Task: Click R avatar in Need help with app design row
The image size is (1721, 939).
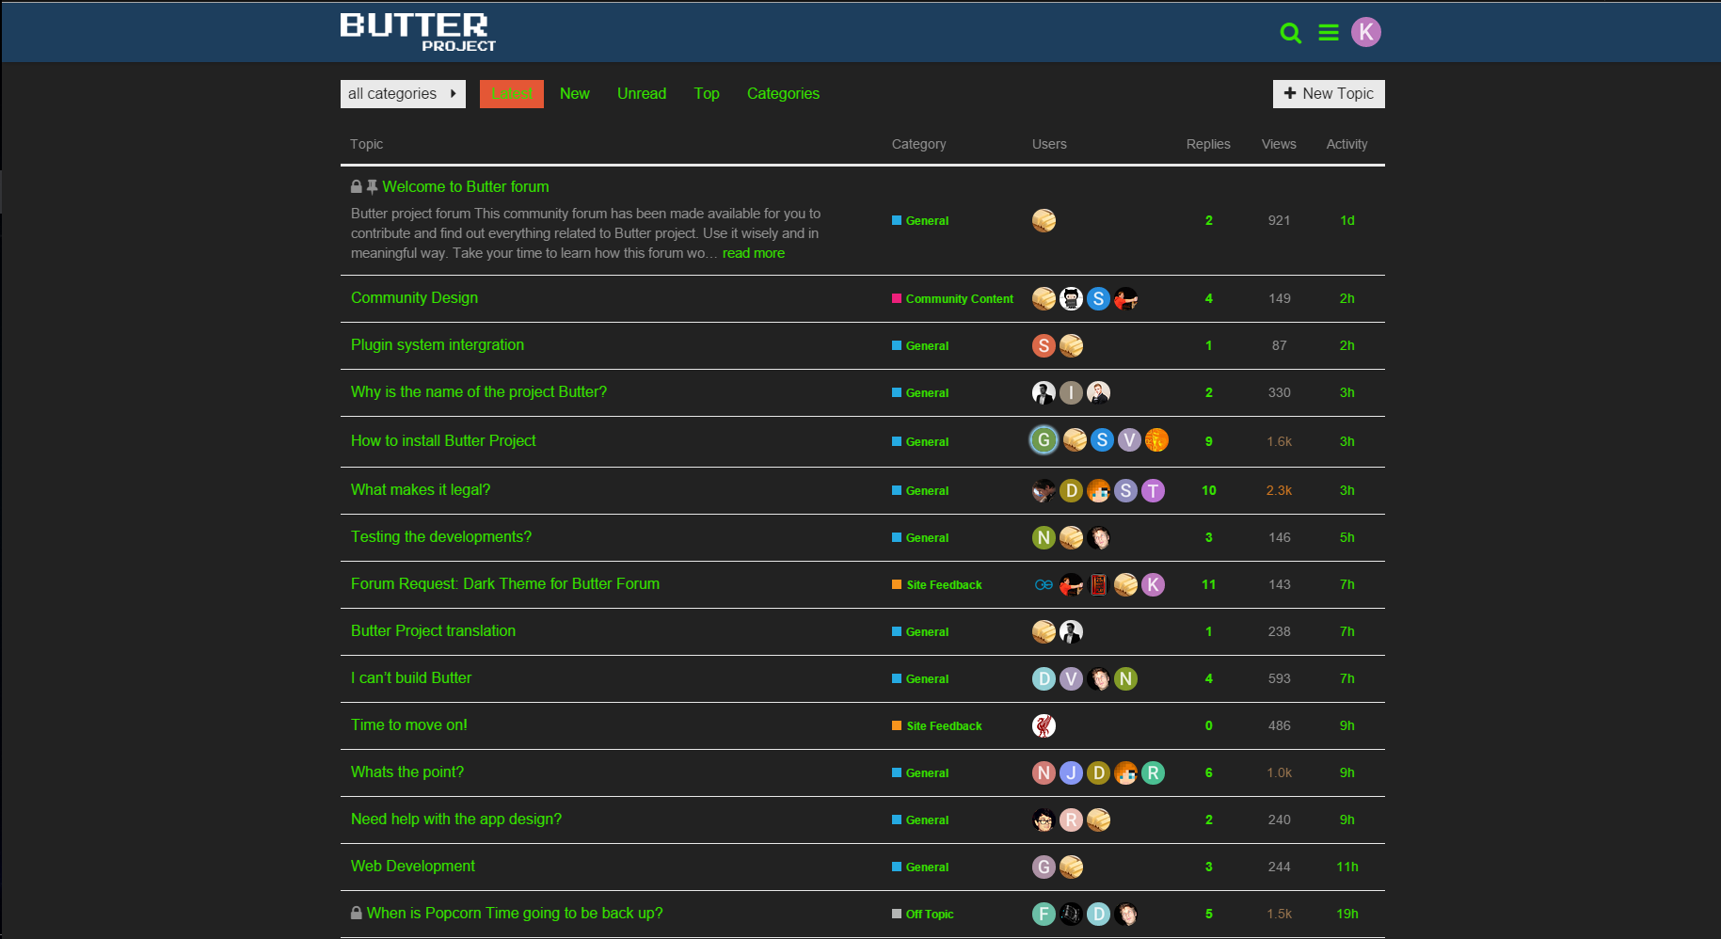Action: (x=1071, y=820)
